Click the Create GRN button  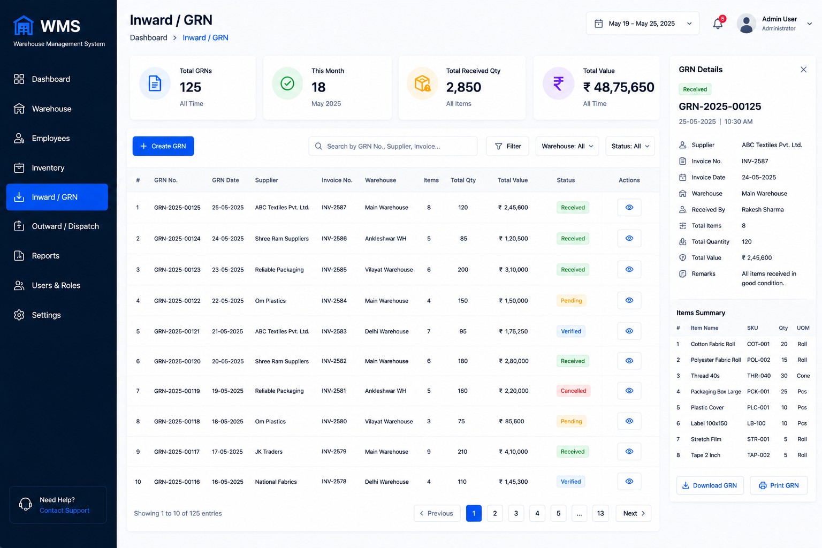(x=163, y=146)
